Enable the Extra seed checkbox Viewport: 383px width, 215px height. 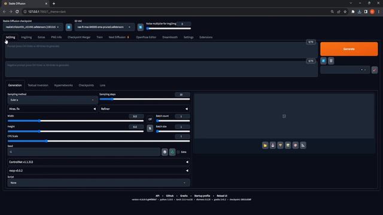(178, 152)
